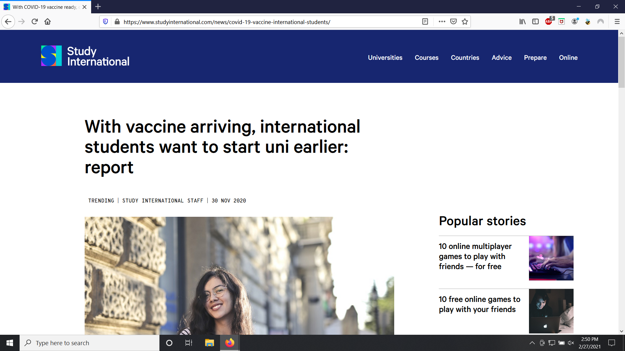Click the Reader View icon in address bar
Viewport: 625px width, 351px height.
[425, 22]
